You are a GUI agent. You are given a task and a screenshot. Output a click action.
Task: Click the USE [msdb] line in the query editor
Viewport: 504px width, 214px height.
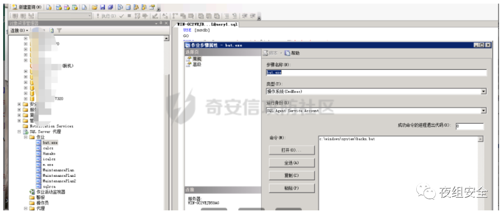pyautogui.click(x=196, y=30)
